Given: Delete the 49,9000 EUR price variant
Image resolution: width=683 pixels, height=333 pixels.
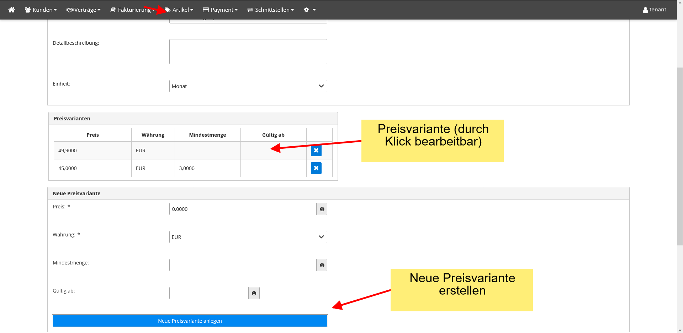Looking at the screenshot, I should pyautogui.click(x=316, y=151).
